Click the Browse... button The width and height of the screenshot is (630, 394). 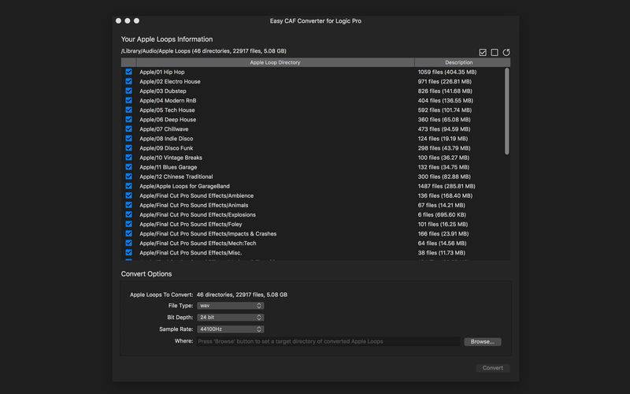pos(483,341)
